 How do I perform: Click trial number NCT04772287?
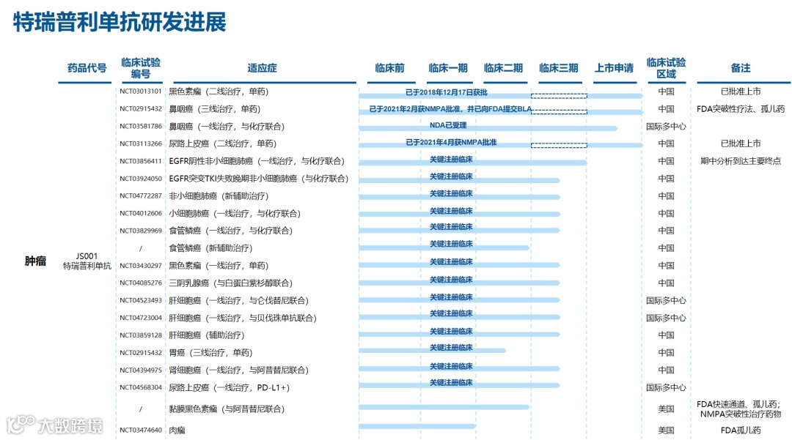(x=141, y=196)
